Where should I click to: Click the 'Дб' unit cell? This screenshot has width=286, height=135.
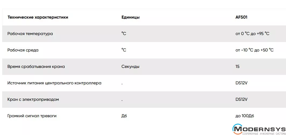point(124,116)
